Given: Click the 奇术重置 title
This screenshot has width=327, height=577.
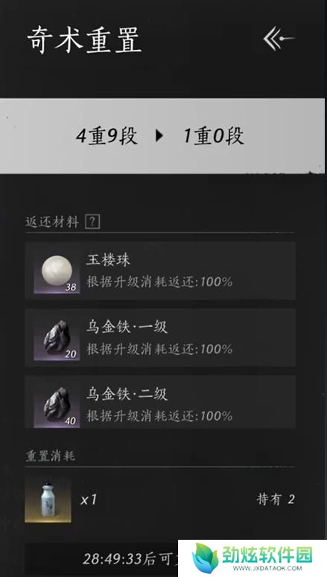Looking at the screenshot, I should (84, 39).
